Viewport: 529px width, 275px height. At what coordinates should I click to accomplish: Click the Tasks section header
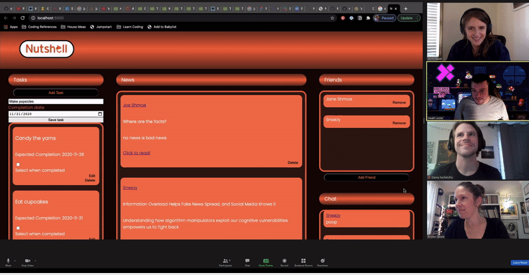point(55,80)
